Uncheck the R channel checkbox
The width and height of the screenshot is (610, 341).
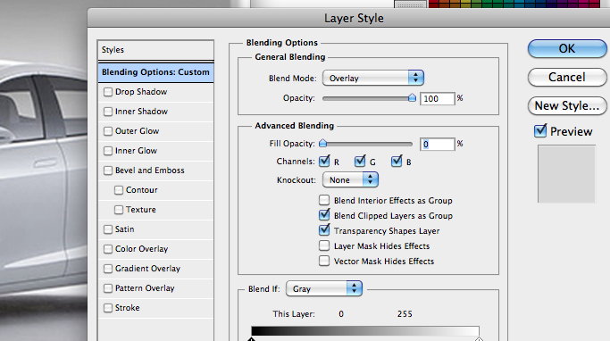pos(324,162)
